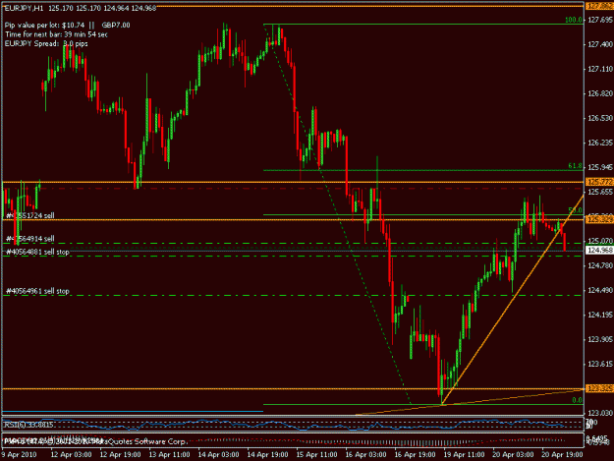
Task: Click the 'Time for next bar' countdown text
Action: [x=56, y=34]
